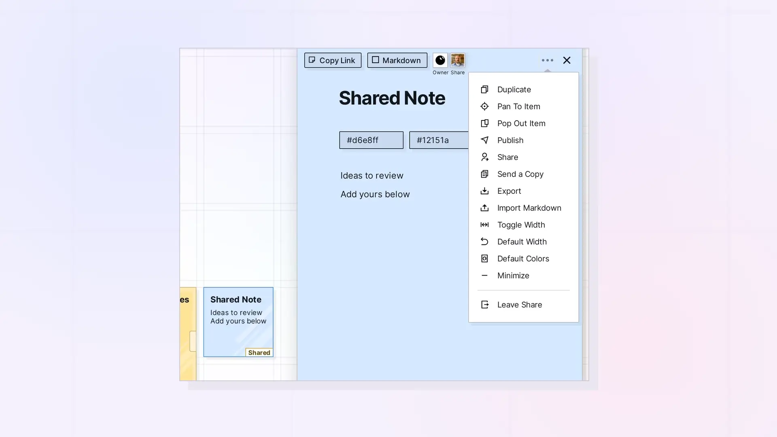Click the Pop Out Item icon
The height and width of the screenshot is (437, 777).
484,123
